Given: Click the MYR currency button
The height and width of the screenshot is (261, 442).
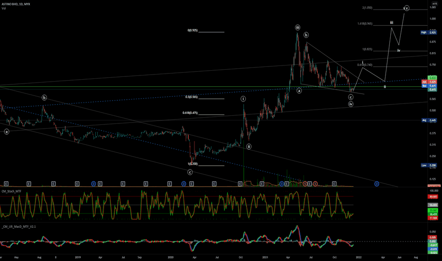Looking at the screenshot, I should pos(434,4).
